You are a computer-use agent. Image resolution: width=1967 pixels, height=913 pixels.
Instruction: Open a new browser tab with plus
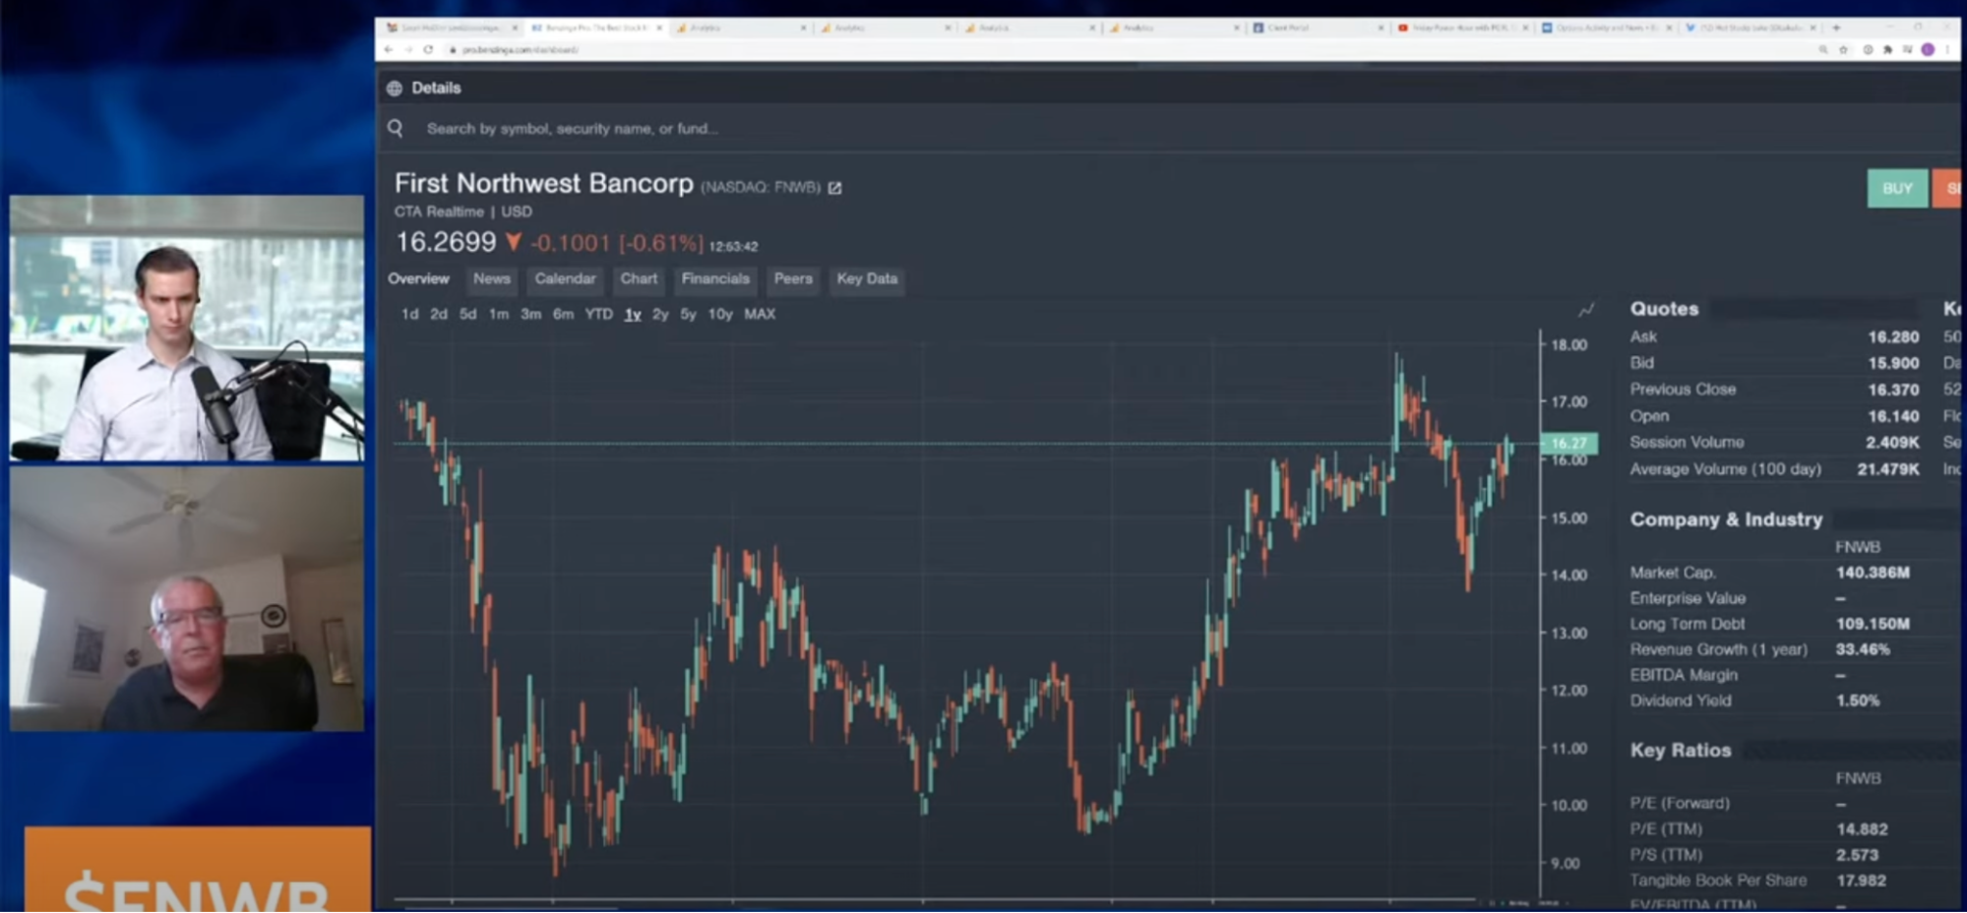pyautogui.click(x=1836, y=28)
